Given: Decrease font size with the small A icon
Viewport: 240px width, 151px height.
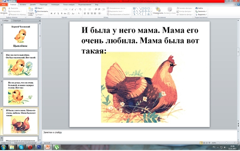Looking at the screenshot, I should point(75,9).
